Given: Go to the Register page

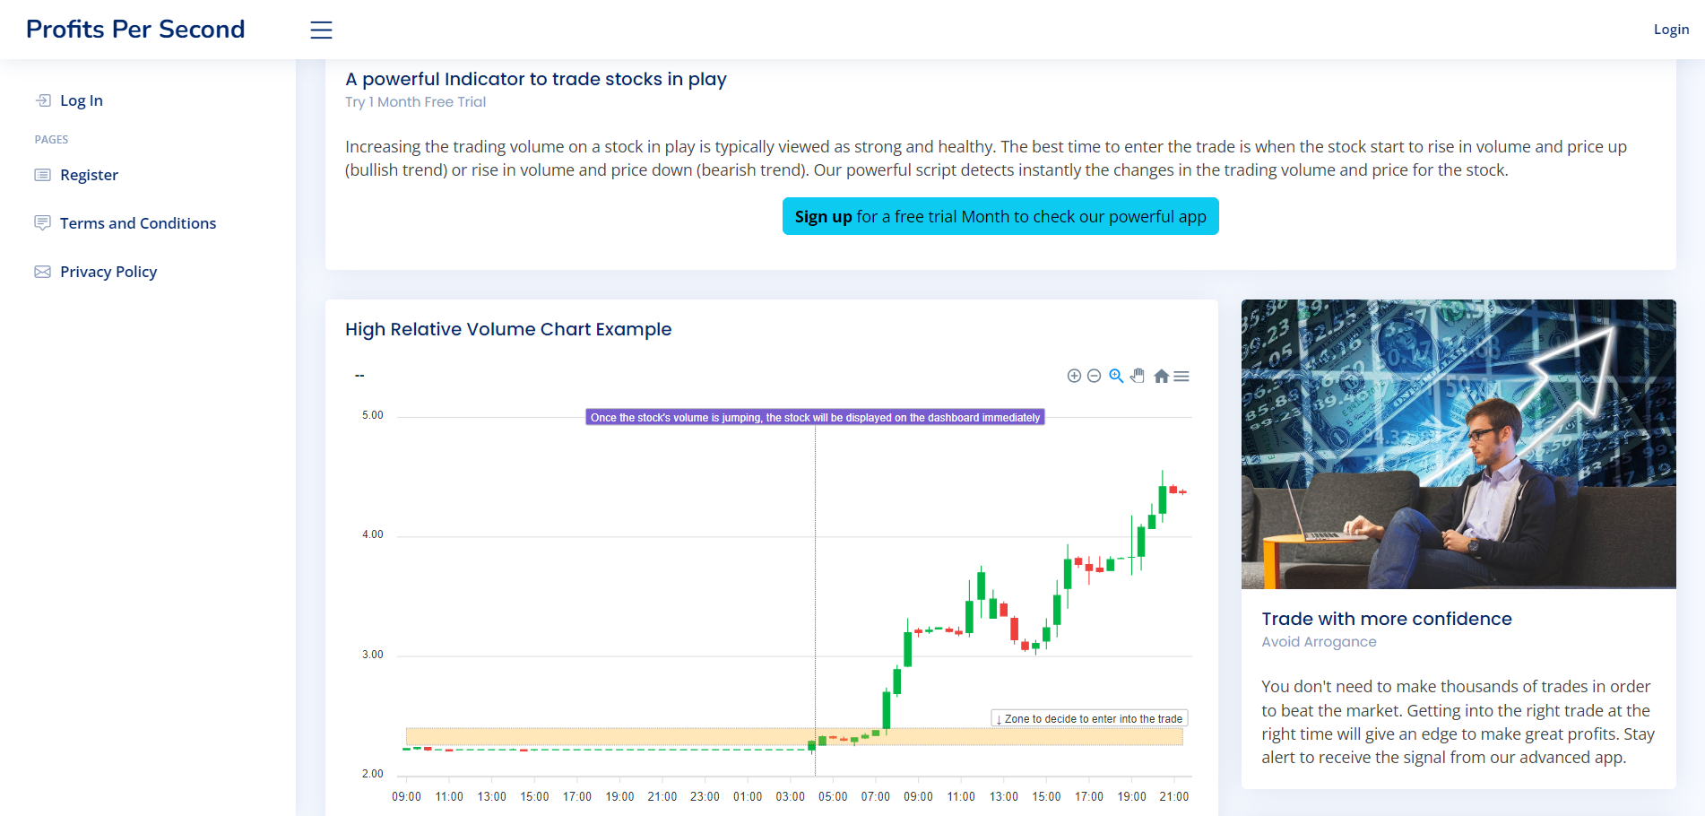Looking at the screenshot, I should [x=89, y=175].
